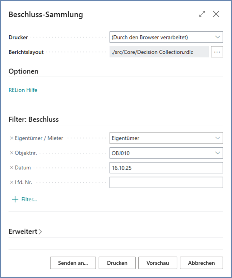
Task: Click the Berichtslayout path field
Action: tap(159, 52)
